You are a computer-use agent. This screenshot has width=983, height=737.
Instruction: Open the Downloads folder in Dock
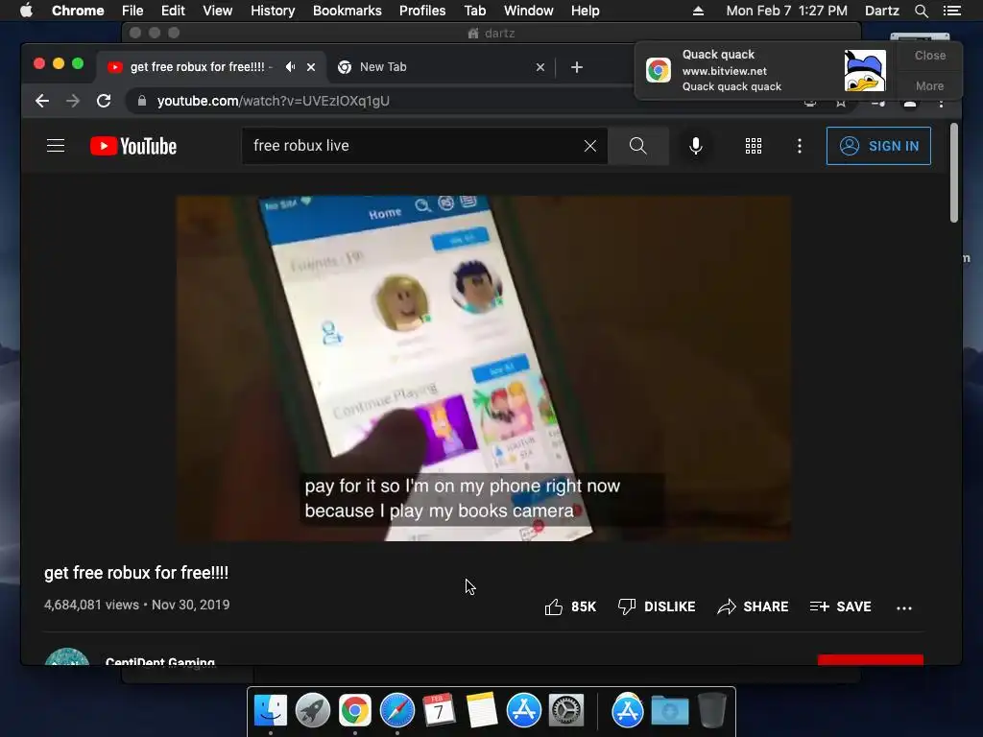(x=669, y=711)
